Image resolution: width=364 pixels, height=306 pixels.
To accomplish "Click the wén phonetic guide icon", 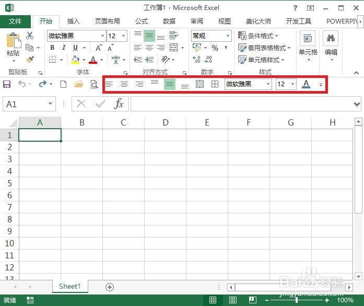I will (x=115, y=60).
